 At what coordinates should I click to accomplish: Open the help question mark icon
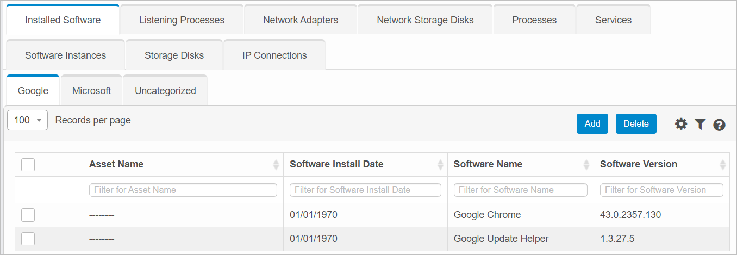point(719,125)
